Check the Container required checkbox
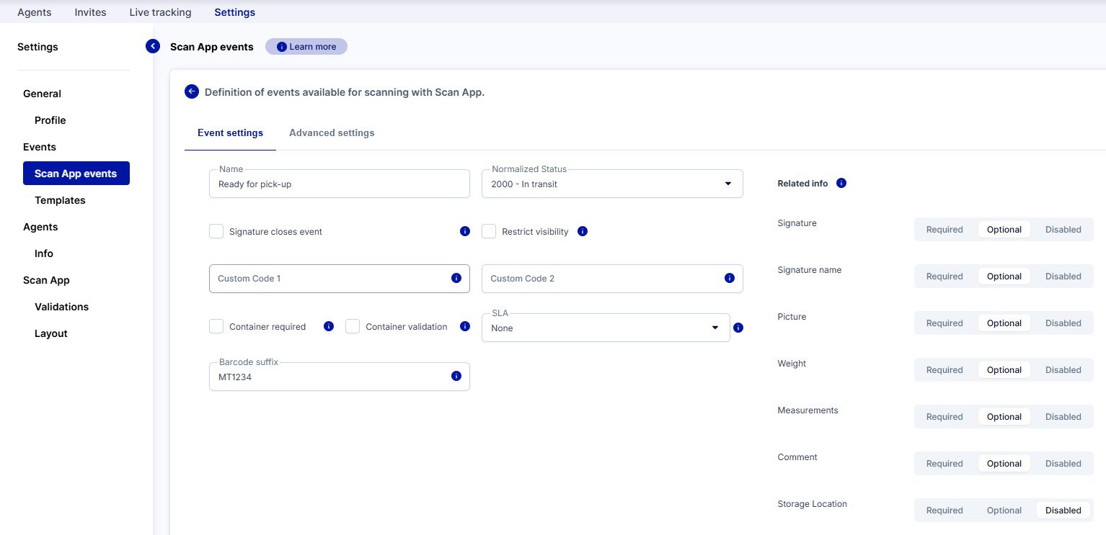1106x535 pixels. pos(216,326)
